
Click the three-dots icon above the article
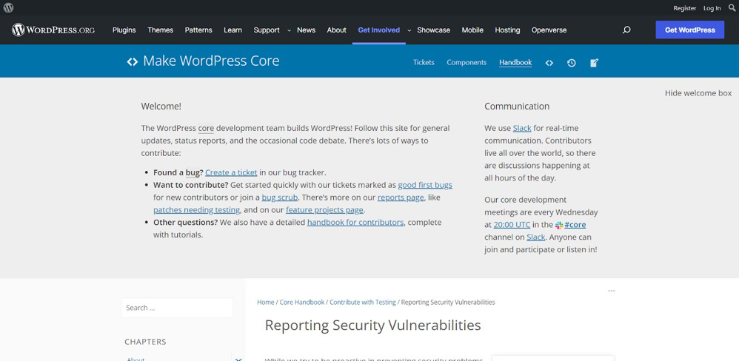click(612, 291)
